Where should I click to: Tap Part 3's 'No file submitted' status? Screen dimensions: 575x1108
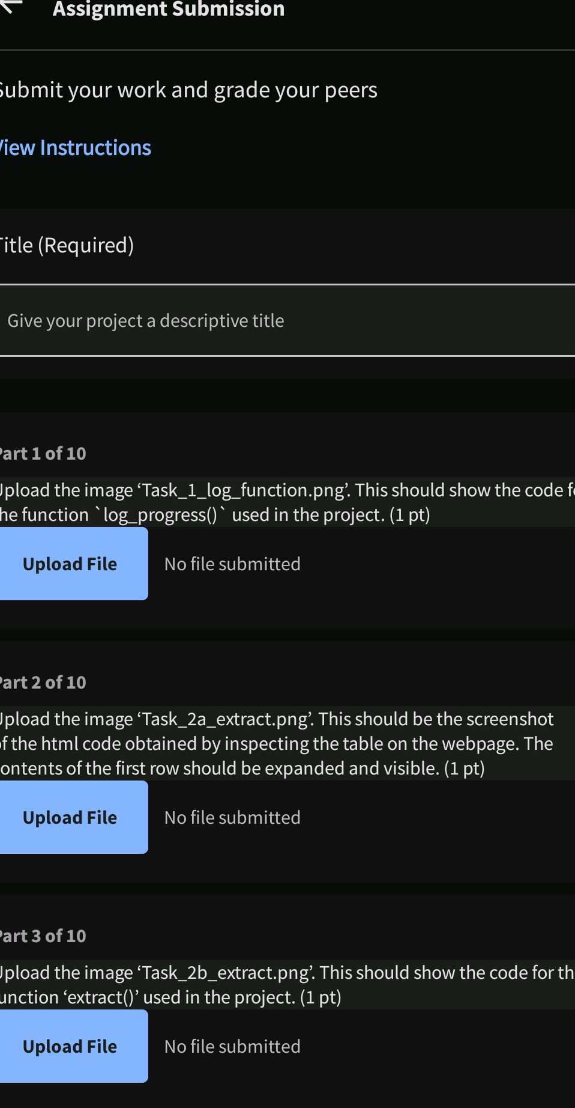coord(232,1046)
